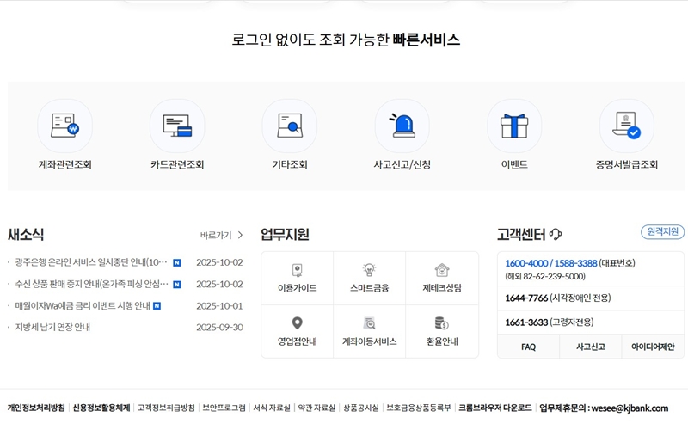688x430 pixels.
Task: Open 영업점안내 location pin item
Action: coord(297,332)
